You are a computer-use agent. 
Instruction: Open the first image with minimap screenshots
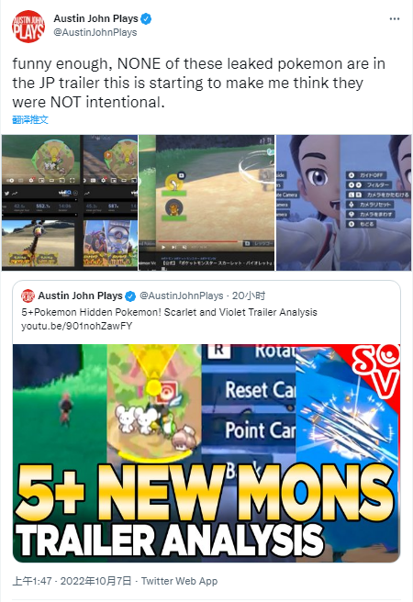[70, 203]
